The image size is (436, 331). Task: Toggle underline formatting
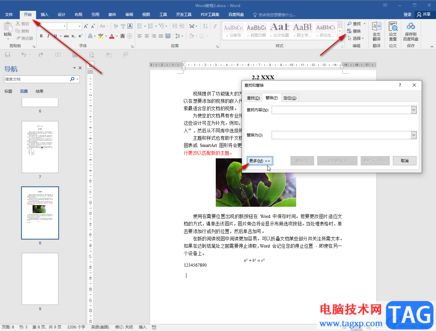tap(55, 36)
